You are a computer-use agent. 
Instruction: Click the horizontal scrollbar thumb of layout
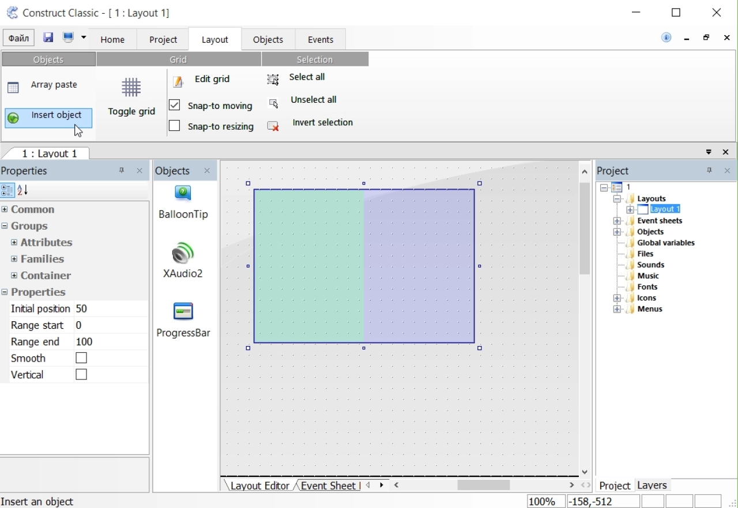click(x=484, y=486)
